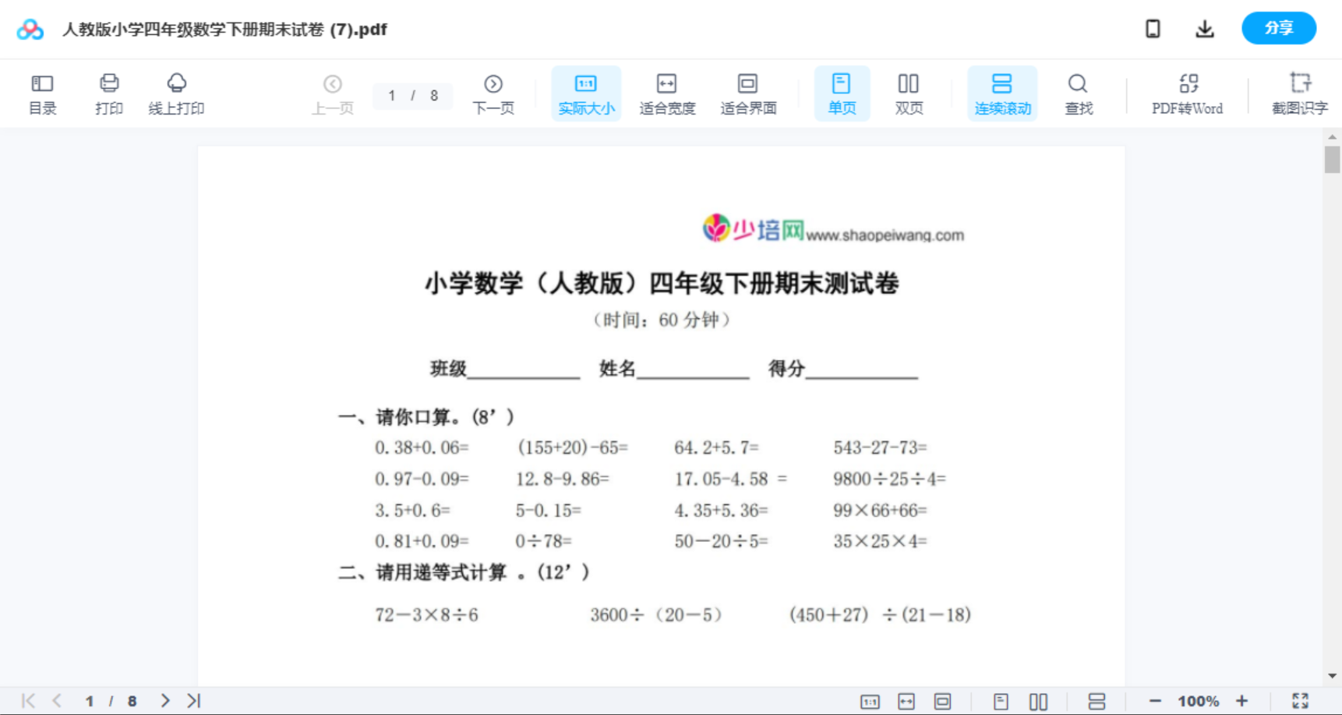Download the PDF file
Image resolution: width=1342 pixels, height=715 pixels.
click(x=1204, y=28)
